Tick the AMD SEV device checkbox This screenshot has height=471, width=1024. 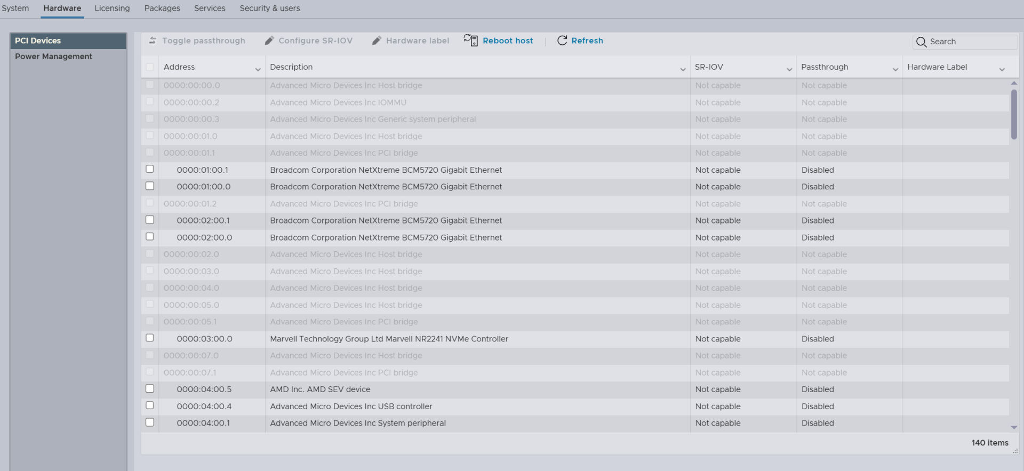click(150, 389)
